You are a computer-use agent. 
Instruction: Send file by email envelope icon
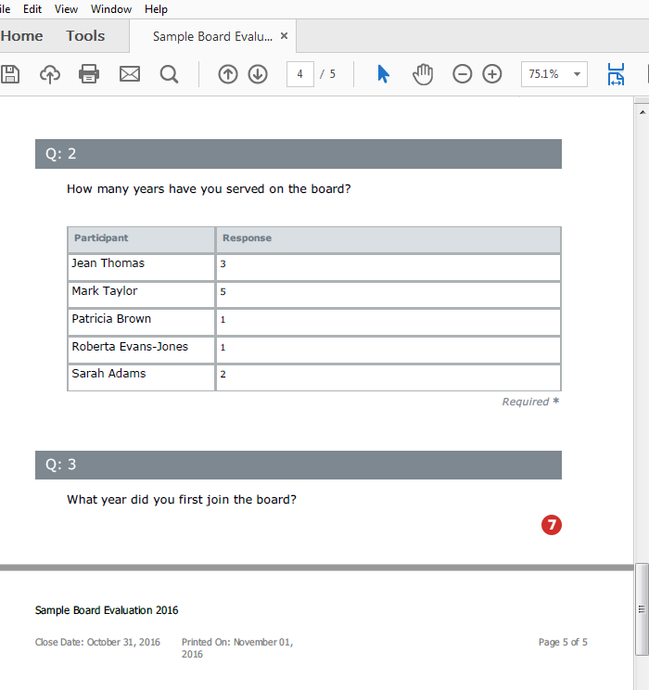click(x=129, y=74)
